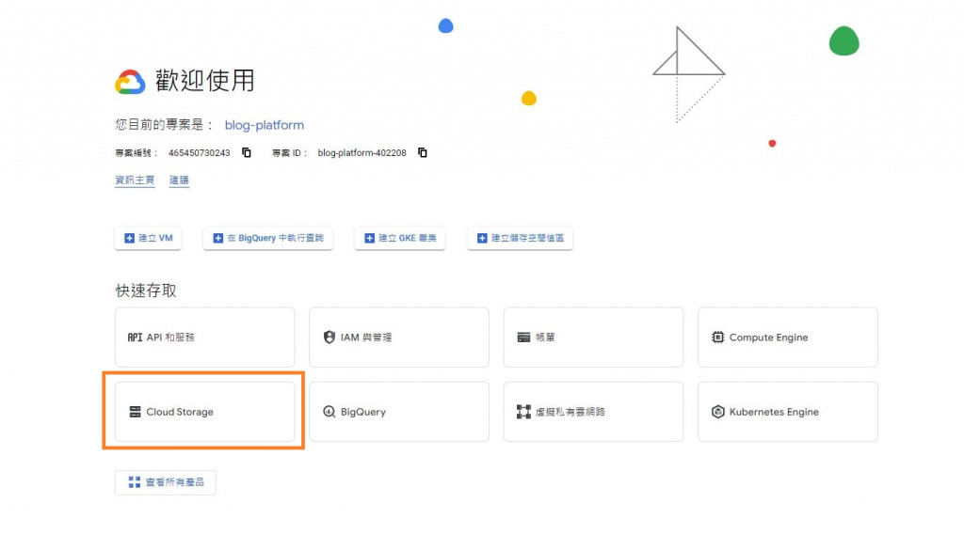Click the project ID text blog-platform-402208
Viewport: 964px width, 534px height.
361,153
